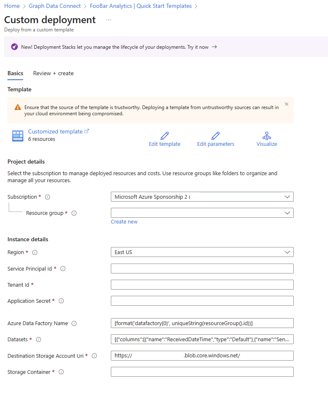The width and height of the screenshot is (328, 397).
Task: Switch to the Review + create tab
Action: coord(53,73)
